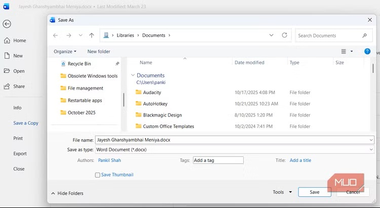
Task: Select October 2025 folder in navigation pane
Action: click(81, 112)
